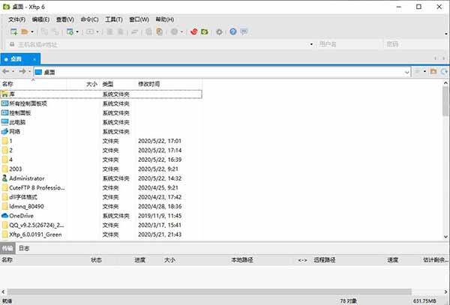Open the 文件(F) menu
Image resolution: width=450 pixels, height=305 pixels.
coord(16,19)
